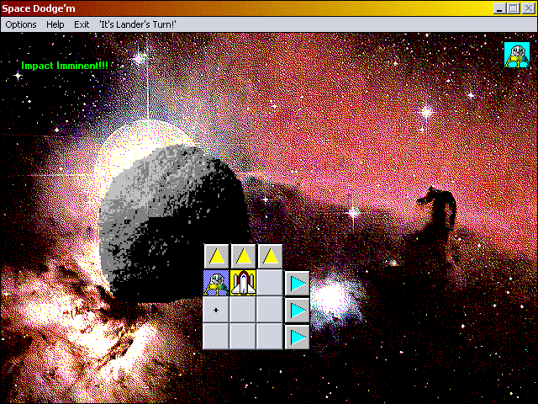Viewport: 538px width, 404px height.
Task: Open the Help menu
Action: click(x=55, y=24)
